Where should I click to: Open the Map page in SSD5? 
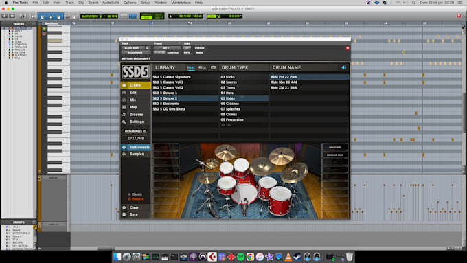coord(135,107)
